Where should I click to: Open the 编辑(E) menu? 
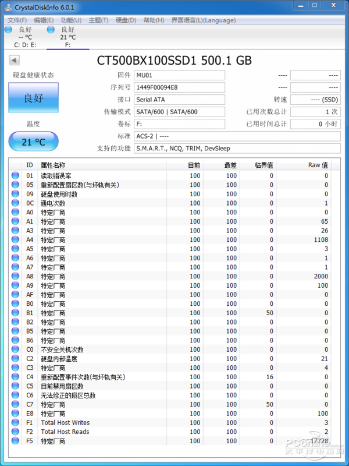coord(44,20)
